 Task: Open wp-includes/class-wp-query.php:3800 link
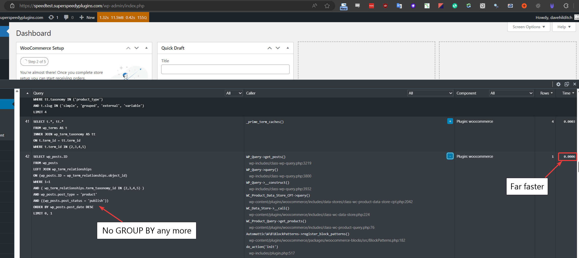(x=280, y=176)
